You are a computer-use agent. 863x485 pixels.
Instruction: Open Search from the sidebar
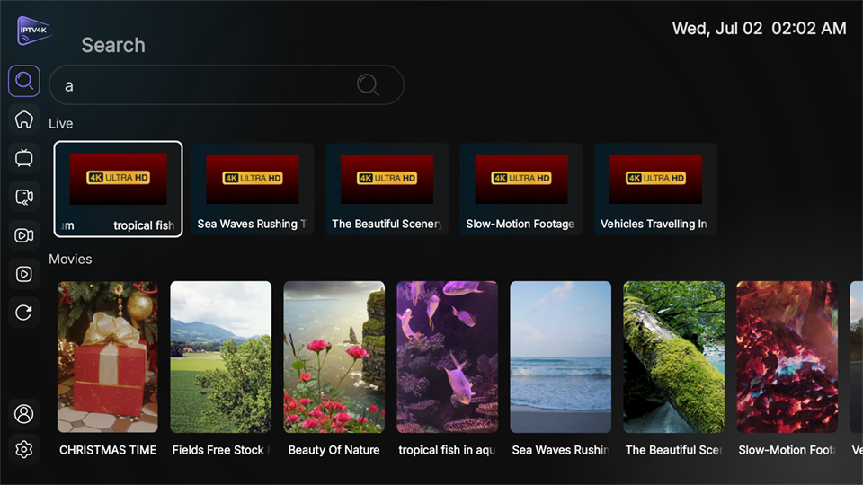click(x=24, y=82)
